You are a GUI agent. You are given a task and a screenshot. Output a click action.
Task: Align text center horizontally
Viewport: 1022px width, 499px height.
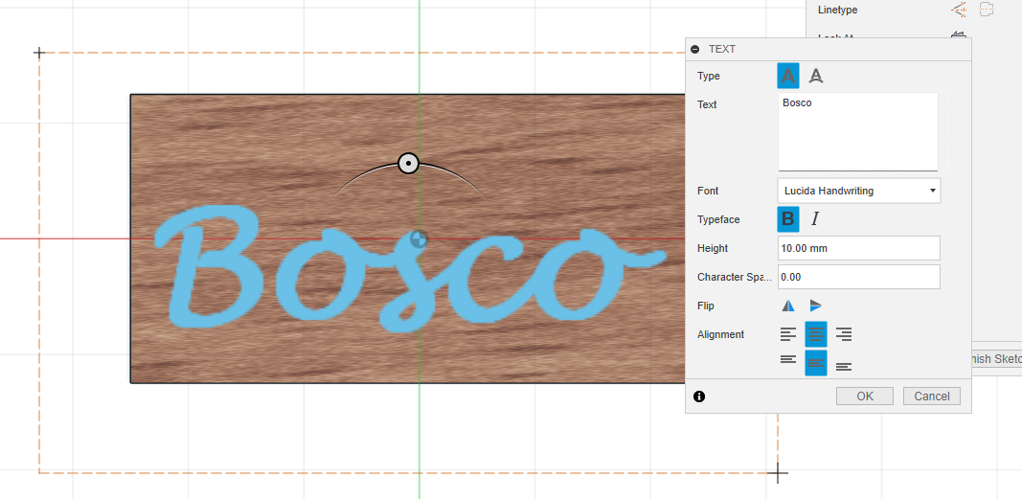pos(816,334)
